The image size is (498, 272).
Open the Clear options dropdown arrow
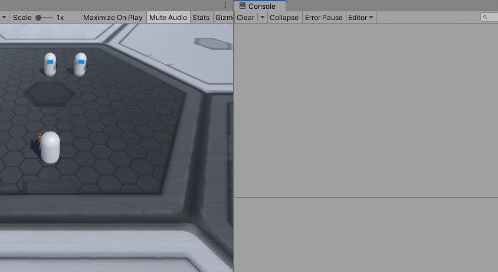point(263,18)
